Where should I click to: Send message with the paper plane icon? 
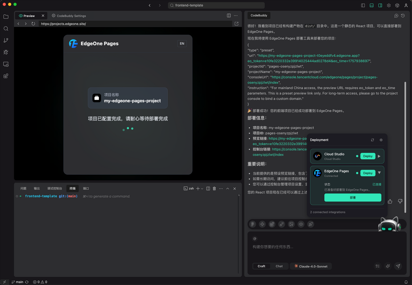point(398,266)
